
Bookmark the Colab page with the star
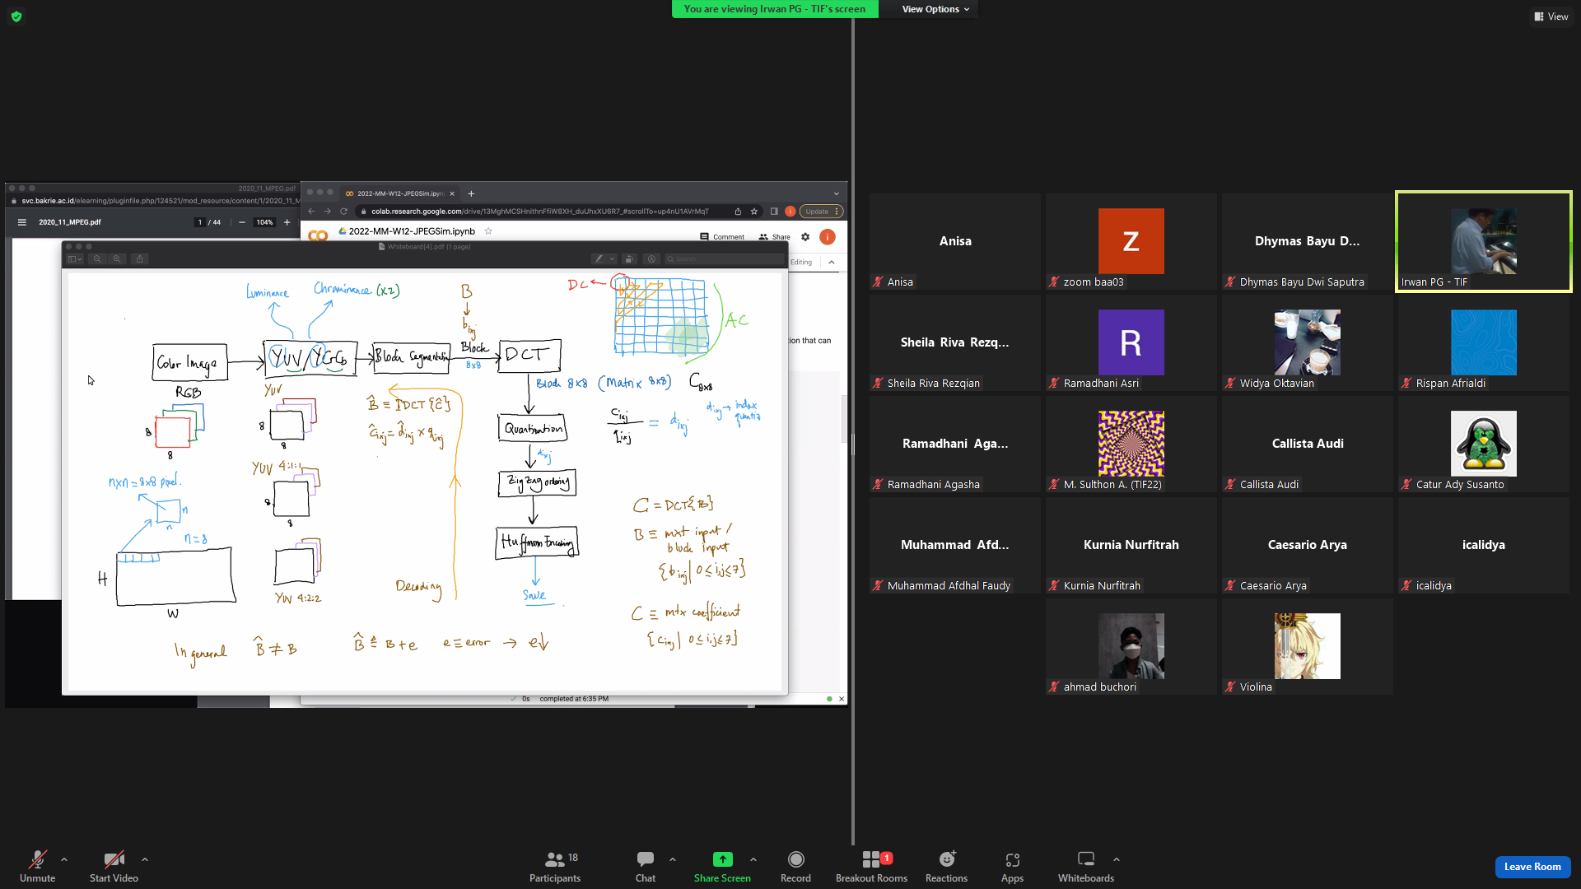click(754, 212)
